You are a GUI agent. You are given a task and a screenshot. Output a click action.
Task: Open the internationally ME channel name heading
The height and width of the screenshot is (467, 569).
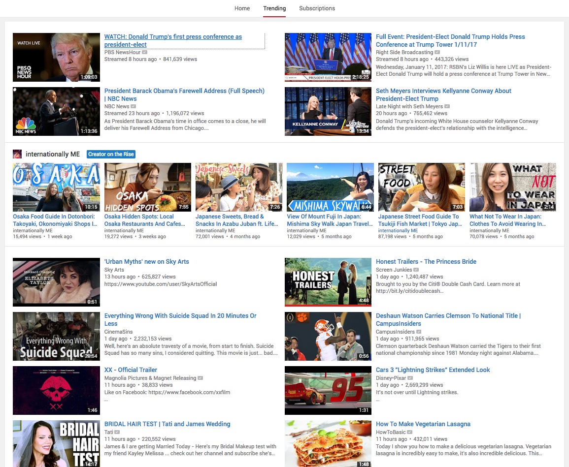[53, 154]
